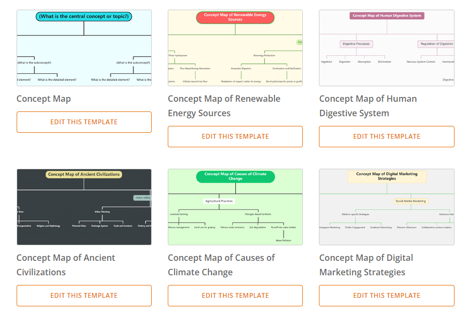The image size is (469, 316).
Task: Click the "Digestive Processes" node in the preview
Action: coord(356,44)
